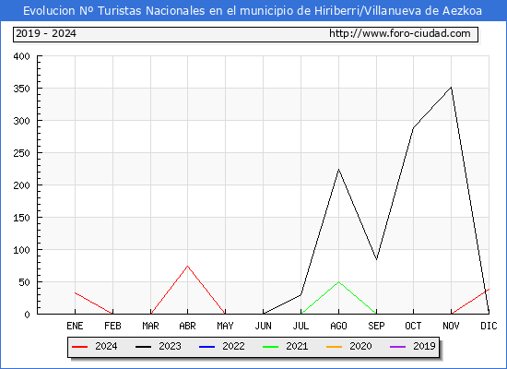Click the 0 y-axis value

[x=27, y=315]
